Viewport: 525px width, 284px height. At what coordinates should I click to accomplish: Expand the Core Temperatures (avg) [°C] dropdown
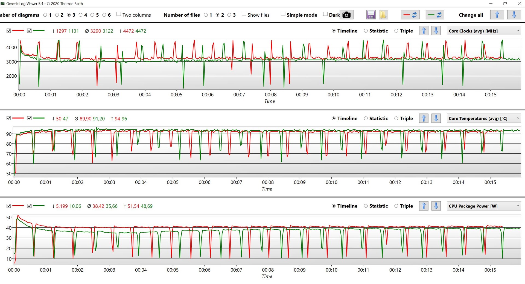pos(483,118)
